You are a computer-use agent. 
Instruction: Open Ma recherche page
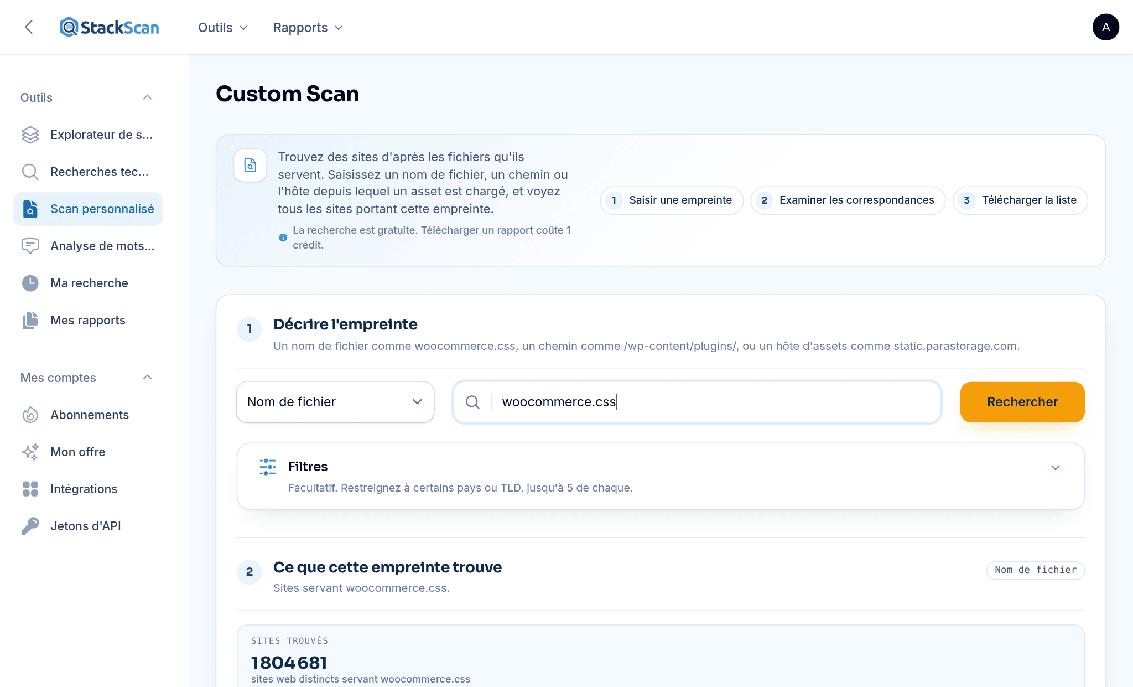tap(88, 283)
